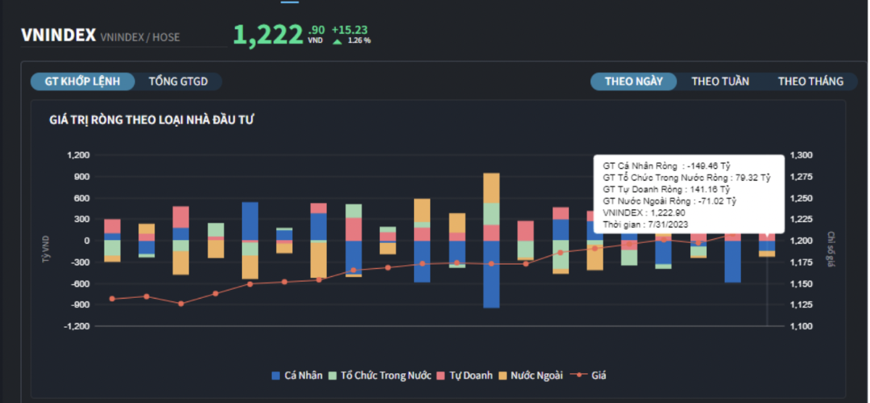This screenshot has height=403, width=870.
Task: Click the pink Tự Doanh legend swatch
Action: [x=442, y=375]
